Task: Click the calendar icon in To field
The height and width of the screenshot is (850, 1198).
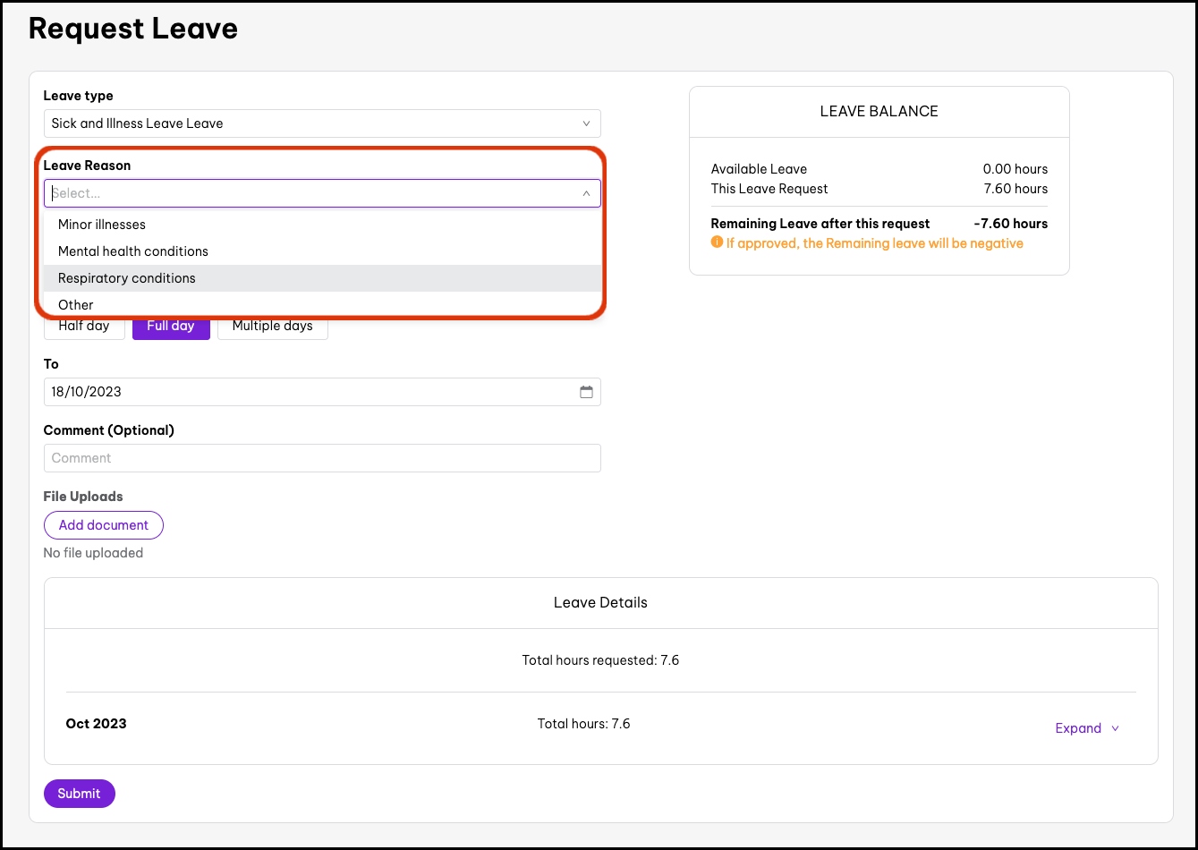Action: coord(586,392)
